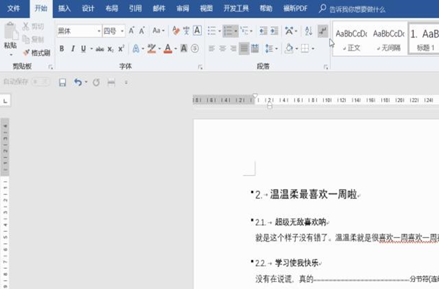Click the undo arrow icon
This screenshot has width=439, height=289.
pos(77,82)
